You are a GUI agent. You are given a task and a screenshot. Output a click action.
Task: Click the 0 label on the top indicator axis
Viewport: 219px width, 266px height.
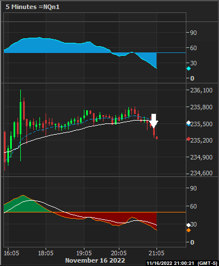click(x=192, y=78)
